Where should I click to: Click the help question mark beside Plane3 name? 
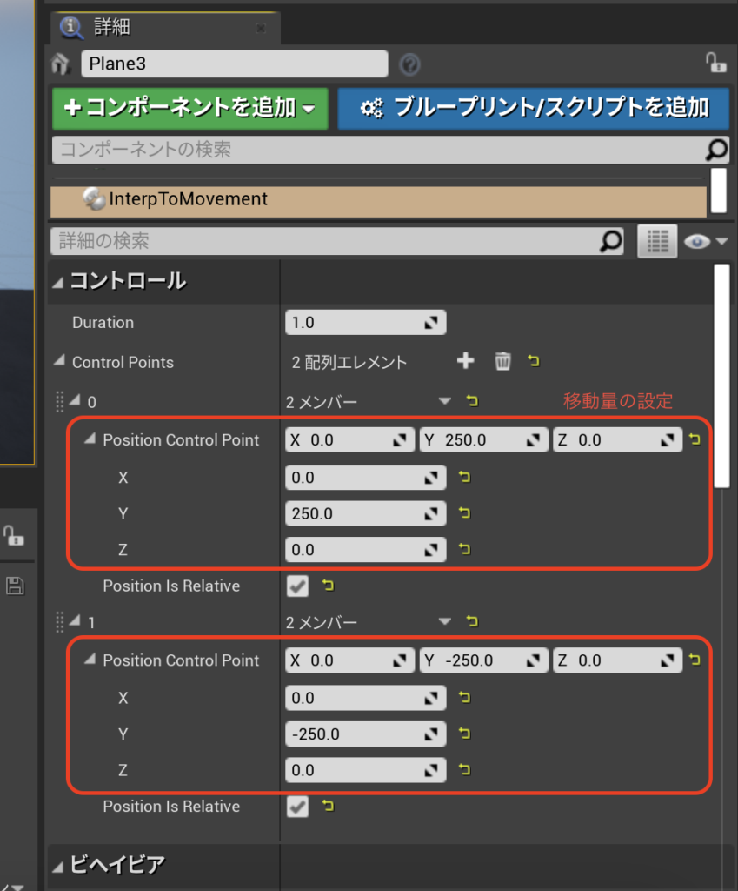(x=409, y=64)
